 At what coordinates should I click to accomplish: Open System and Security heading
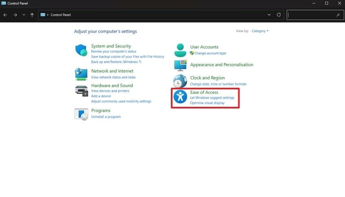[111, 46]
